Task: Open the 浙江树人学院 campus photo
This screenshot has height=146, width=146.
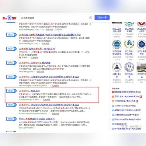Action: (141, 67)
